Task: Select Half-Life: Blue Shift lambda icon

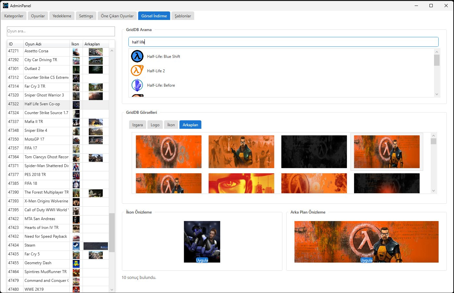Action: [137, 56]
